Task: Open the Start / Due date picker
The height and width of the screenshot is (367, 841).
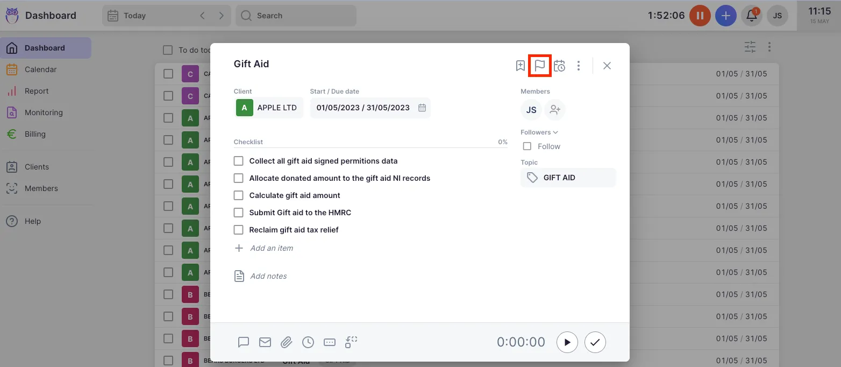Action: [370, 108]
